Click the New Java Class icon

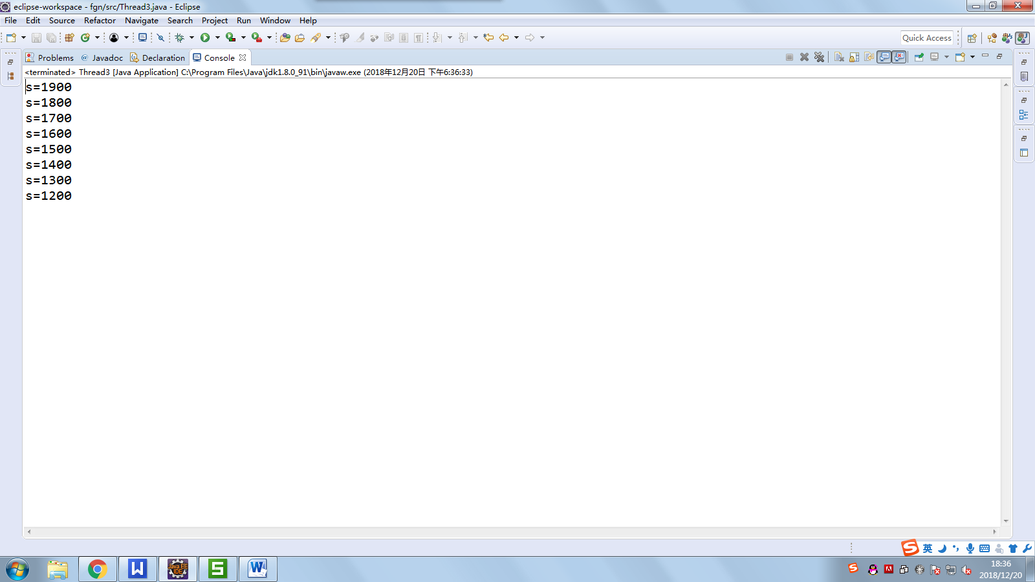pos(85,38)
